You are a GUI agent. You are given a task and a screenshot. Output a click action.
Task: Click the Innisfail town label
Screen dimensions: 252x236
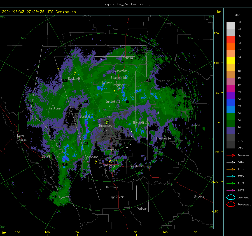click(x=113, y=102)
